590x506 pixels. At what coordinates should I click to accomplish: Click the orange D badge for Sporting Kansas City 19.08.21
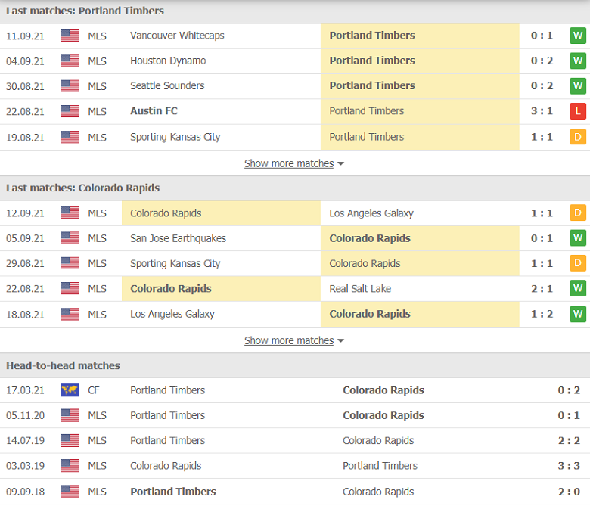click(578, 137)
